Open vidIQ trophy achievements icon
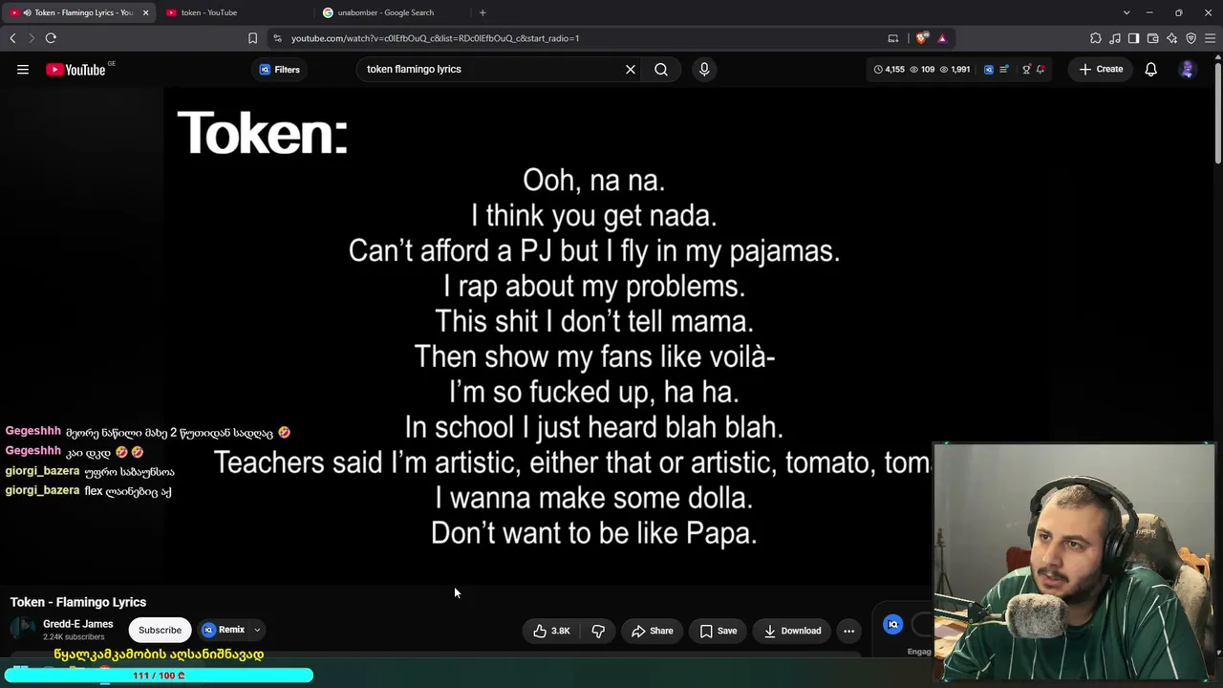Viewport: 1223px width, 688px height. (x=1027, y=69)
